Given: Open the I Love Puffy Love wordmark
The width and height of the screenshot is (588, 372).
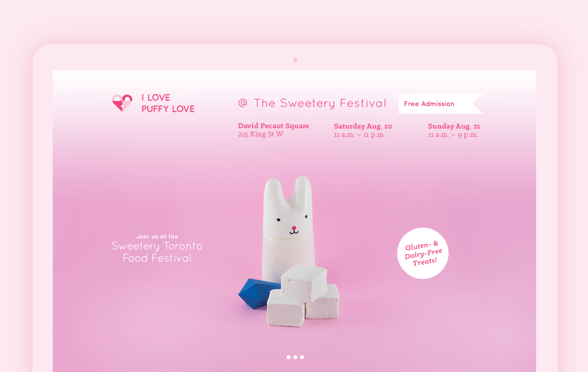Looking at the screenshot, I should click(168, 103).
